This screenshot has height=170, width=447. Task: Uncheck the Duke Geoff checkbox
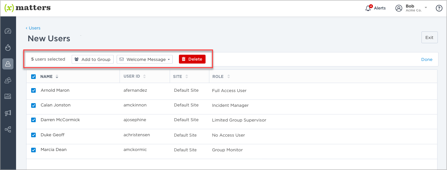click(33, 135)
